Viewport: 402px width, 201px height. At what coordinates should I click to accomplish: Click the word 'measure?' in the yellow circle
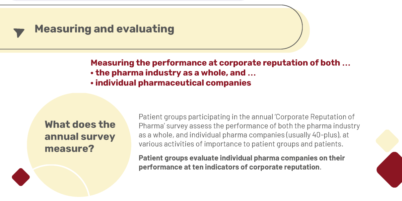(x=69, y=149)
